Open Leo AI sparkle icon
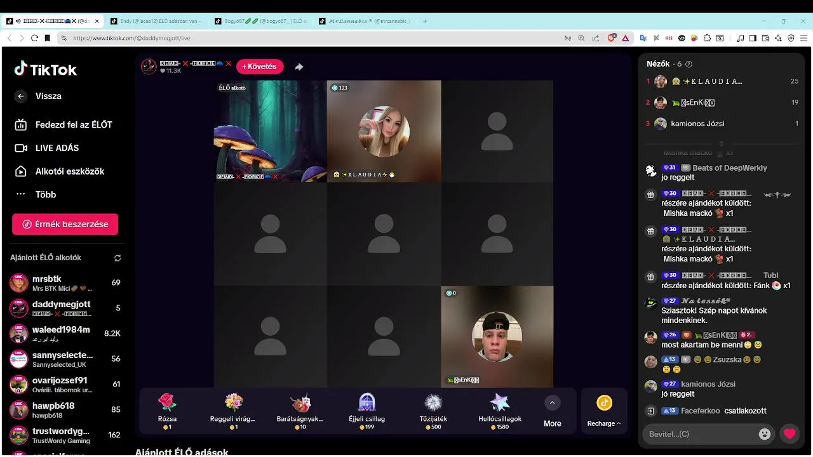Viewport: 813px width, 457px height. [778, 38]
